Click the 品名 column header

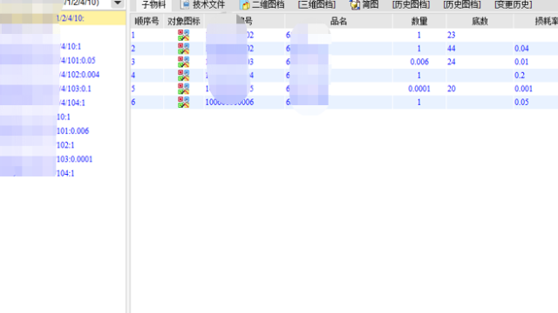[338, 21]
